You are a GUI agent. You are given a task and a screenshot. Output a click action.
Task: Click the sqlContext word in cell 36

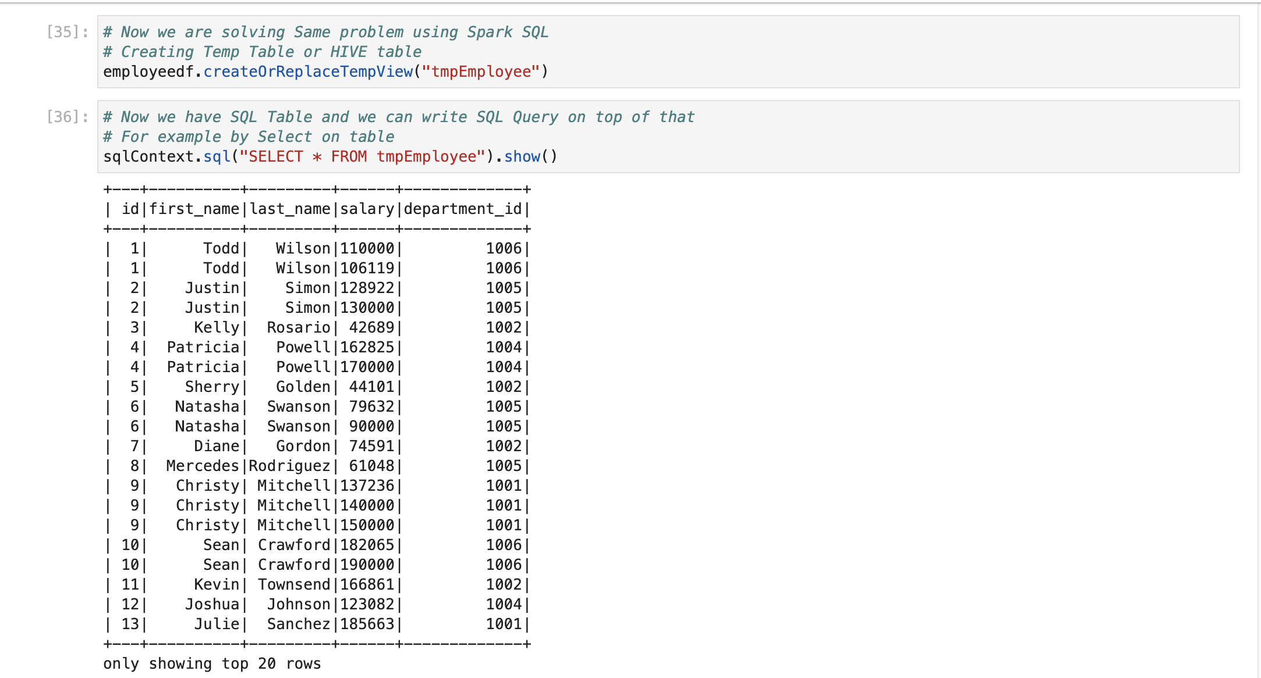click(148, 156)
